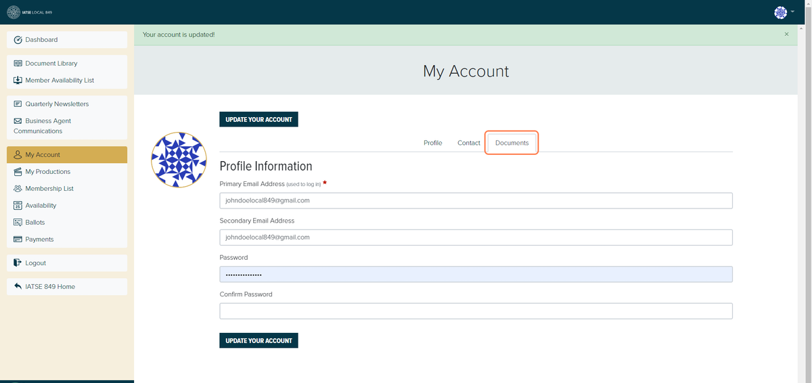The width and height of the screenshot is (812, 383).
Task: Click the top Update Your Account button
Action: click(258, 119)
